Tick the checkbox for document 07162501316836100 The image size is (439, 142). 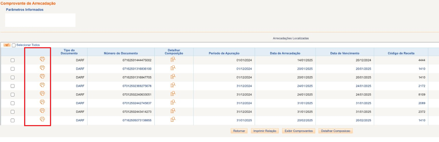tap(13, 69)
